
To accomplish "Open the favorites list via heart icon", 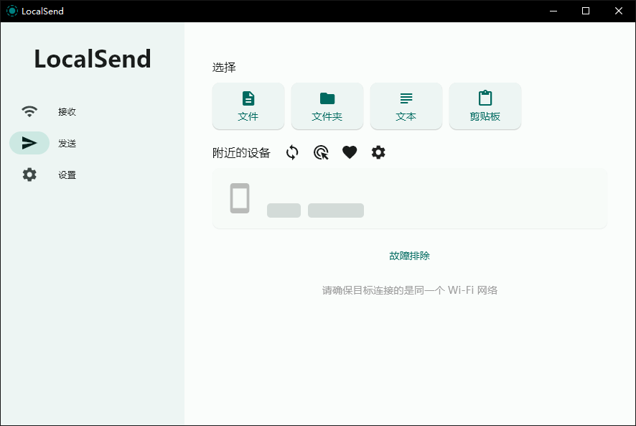I will pos(350,152).
